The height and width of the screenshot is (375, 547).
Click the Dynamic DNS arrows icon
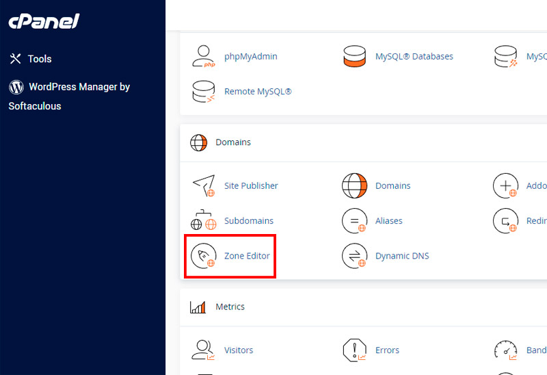354,256
